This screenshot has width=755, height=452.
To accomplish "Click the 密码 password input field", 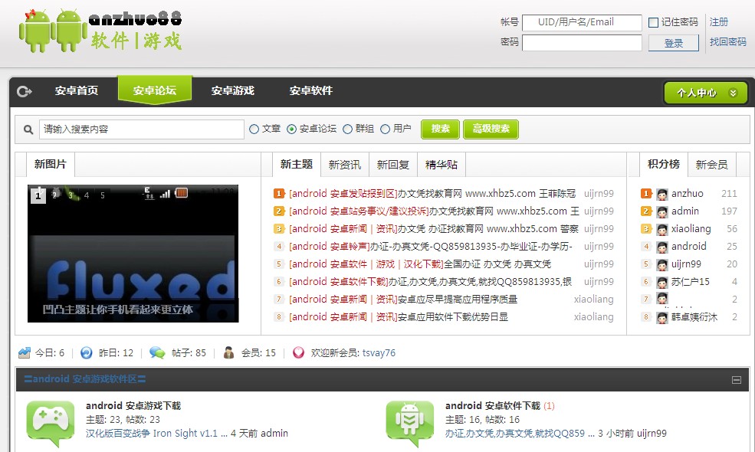I will click(x=582, y=43).
